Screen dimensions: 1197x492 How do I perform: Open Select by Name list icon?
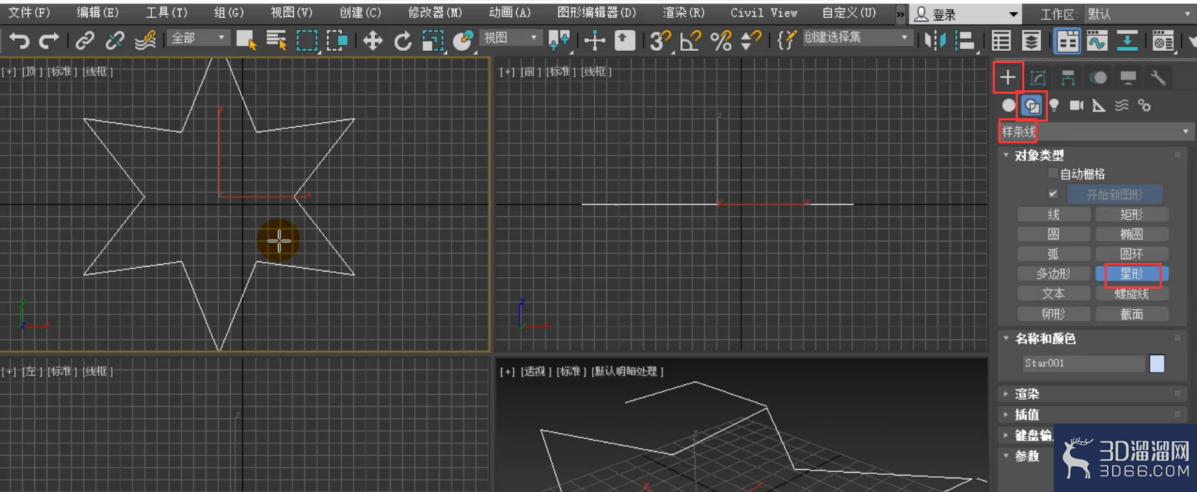pyautogui.click(x=276, y=41)
